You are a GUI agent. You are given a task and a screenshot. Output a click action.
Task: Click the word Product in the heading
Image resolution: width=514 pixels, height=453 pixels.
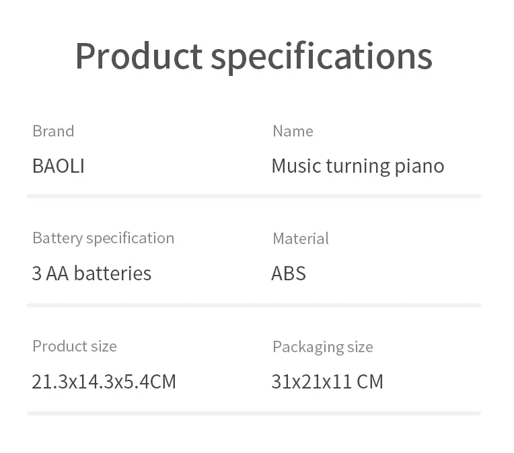pyautogui.click(x=139, y=56)
